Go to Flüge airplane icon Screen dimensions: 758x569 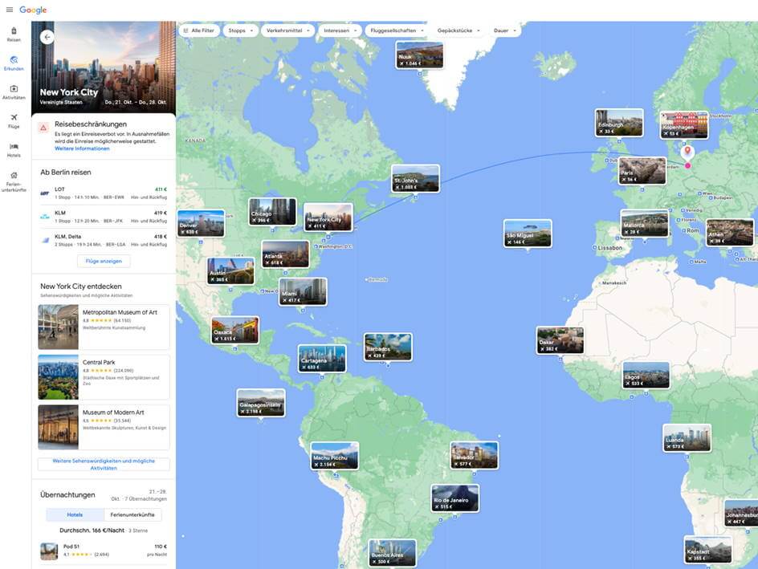(x=14, y=118)
